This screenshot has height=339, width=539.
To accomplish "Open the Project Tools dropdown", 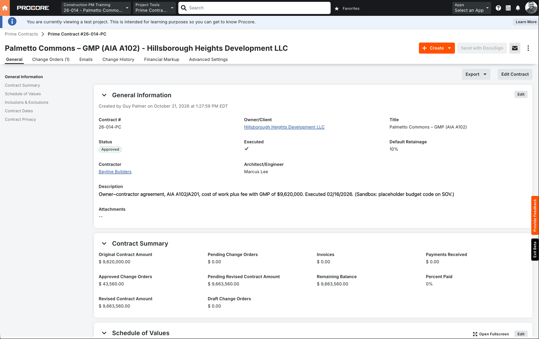I will click(x=154, y=8).
